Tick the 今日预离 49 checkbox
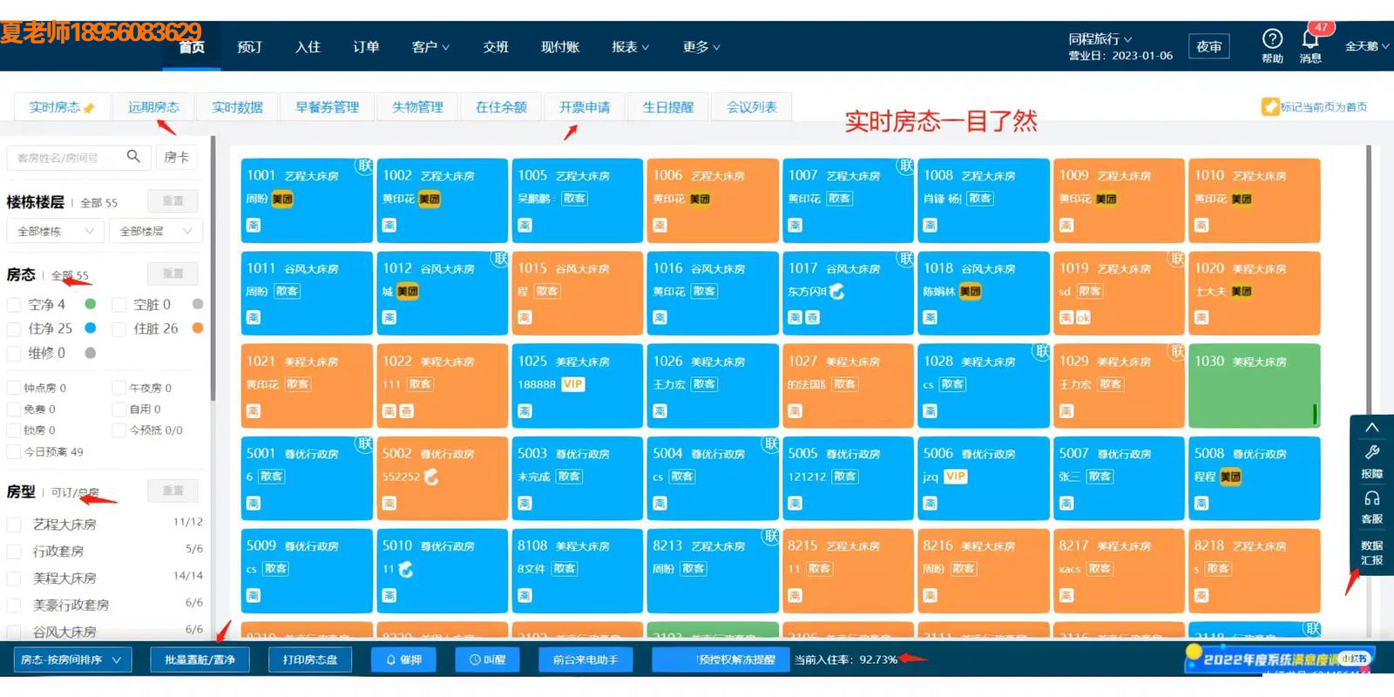1394x697 pixels. [x=14, y=451]
